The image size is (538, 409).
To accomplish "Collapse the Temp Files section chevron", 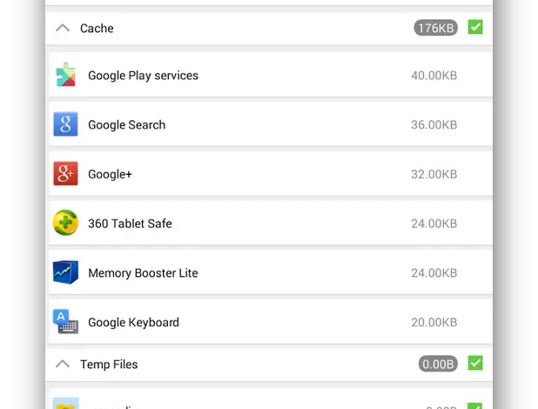I will pyautogui.click(x=62, y=364).
